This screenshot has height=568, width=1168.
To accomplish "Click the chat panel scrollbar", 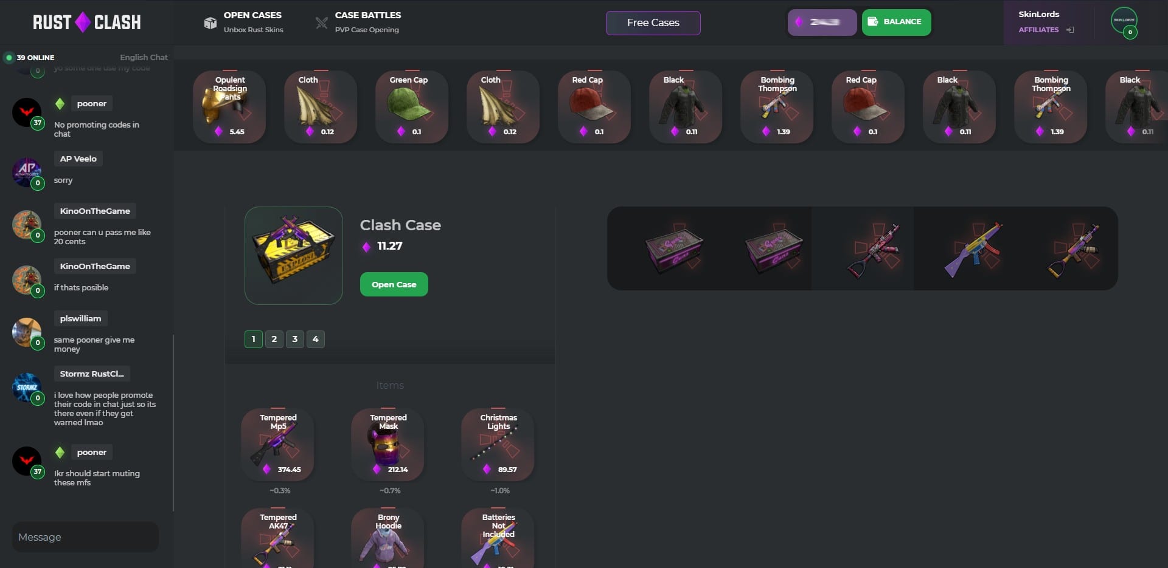I will tap(173, 422).
